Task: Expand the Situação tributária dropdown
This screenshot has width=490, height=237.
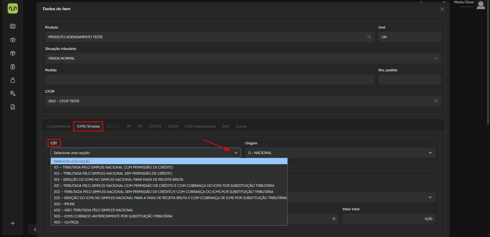Action: tap(435, 58)
